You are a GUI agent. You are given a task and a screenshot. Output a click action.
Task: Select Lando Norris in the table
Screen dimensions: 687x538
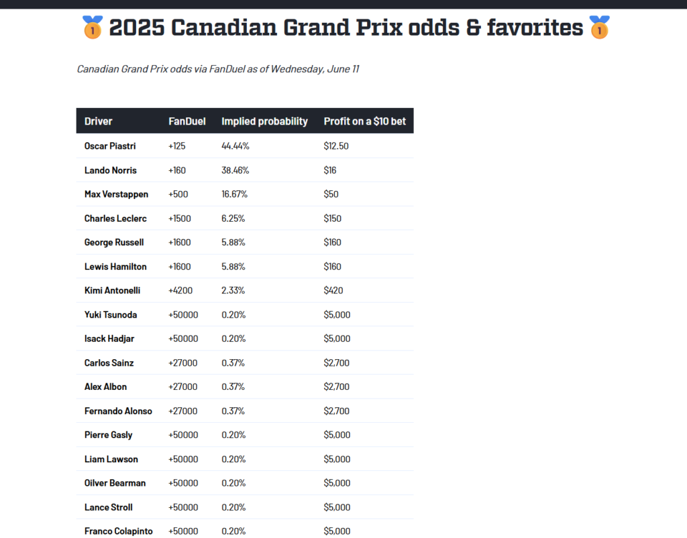(x=111, y=170)
